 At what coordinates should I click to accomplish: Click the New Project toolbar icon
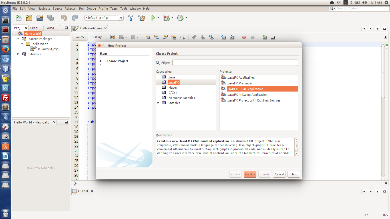[x=29, y=18]
